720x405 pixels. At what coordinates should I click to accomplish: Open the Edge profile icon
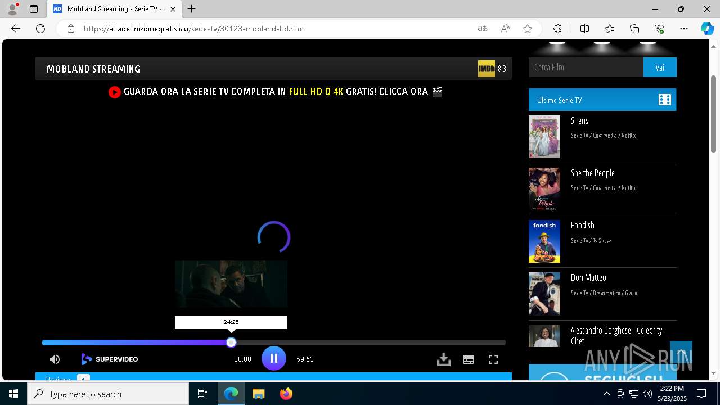pos(12,9)
